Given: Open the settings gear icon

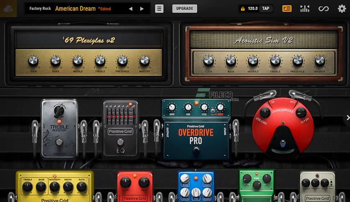Looking at the screenshot, I should click(x=342, y=9).
